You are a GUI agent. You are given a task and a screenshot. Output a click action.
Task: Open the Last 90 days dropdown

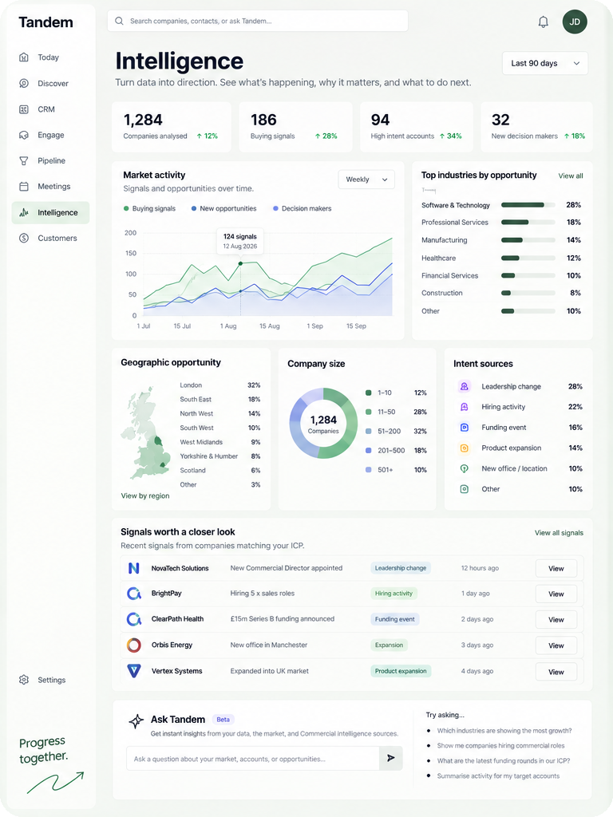544,63
